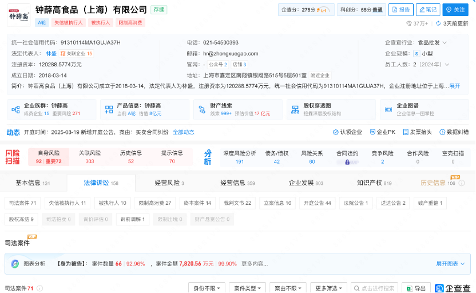Screen dimensions: 476x293
Task: Open 案由不限 dropdown
Action: pos(288,288)
